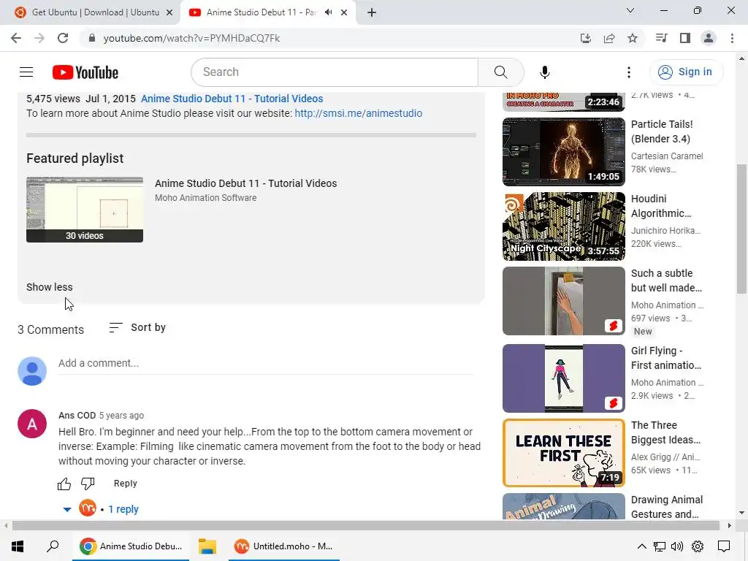Viewport: 748px width, 561px height.
Task: Go forward in browser history
Action: point(39,38)
